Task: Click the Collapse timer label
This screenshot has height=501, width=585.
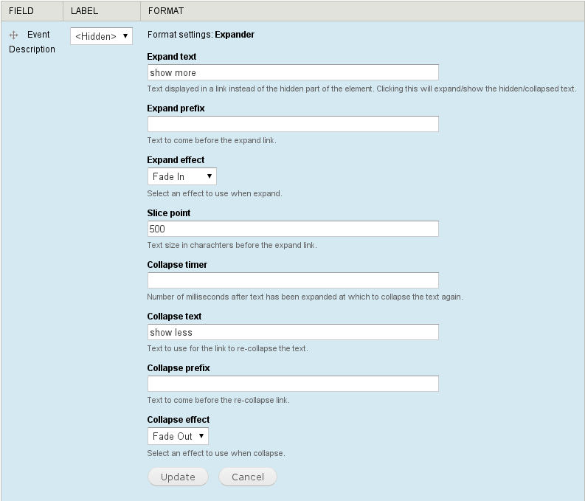Action: click(177, 265)
